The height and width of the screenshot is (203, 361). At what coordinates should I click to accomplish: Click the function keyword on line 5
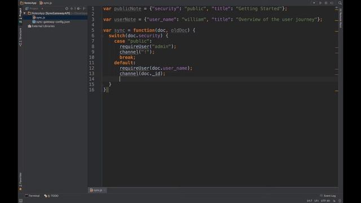pyautogui.click(x=144, y=30)
